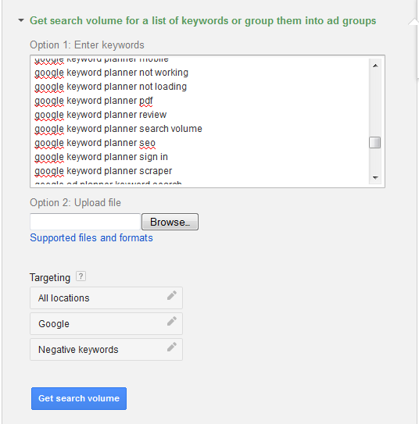
Task: Click the line google keyword planner not working
Action: click(111, 73)
